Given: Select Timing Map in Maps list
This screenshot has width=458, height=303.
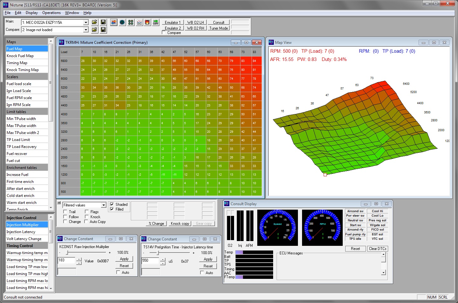Looking at the screenshot, I should tap(27, 63).
